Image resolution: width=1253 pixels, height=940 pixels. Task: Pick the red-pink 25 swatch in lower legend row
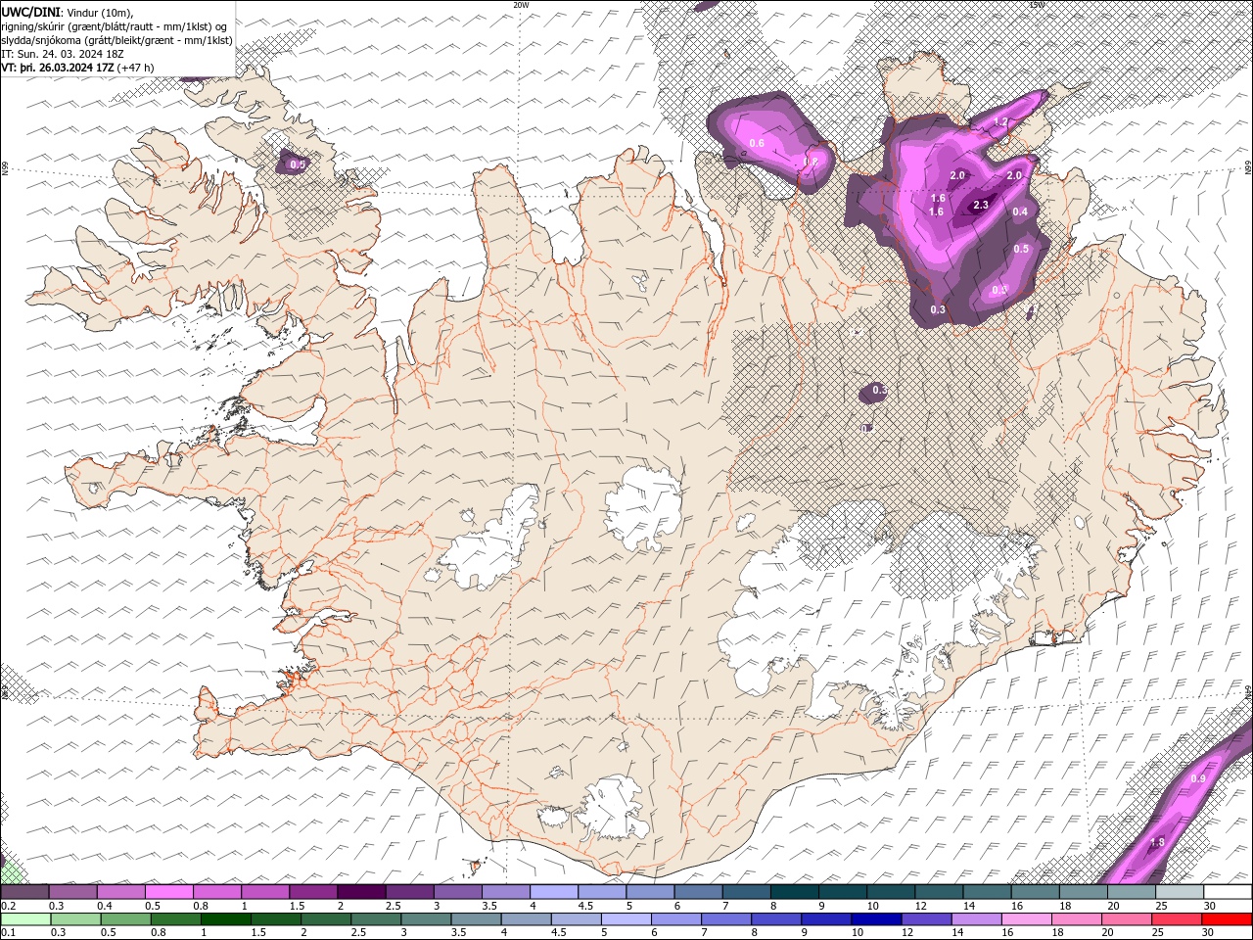(1175, 919)
